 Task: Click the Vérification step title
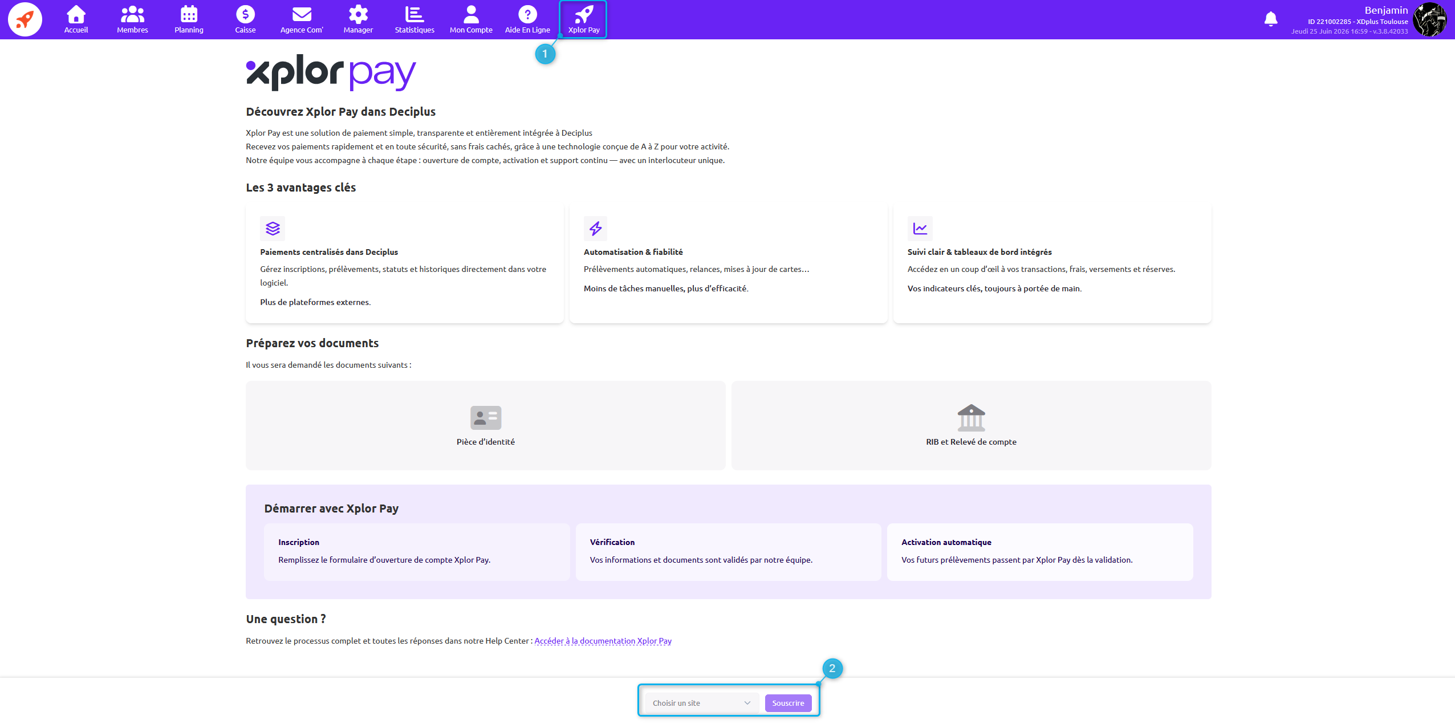[x=612, y=542]
